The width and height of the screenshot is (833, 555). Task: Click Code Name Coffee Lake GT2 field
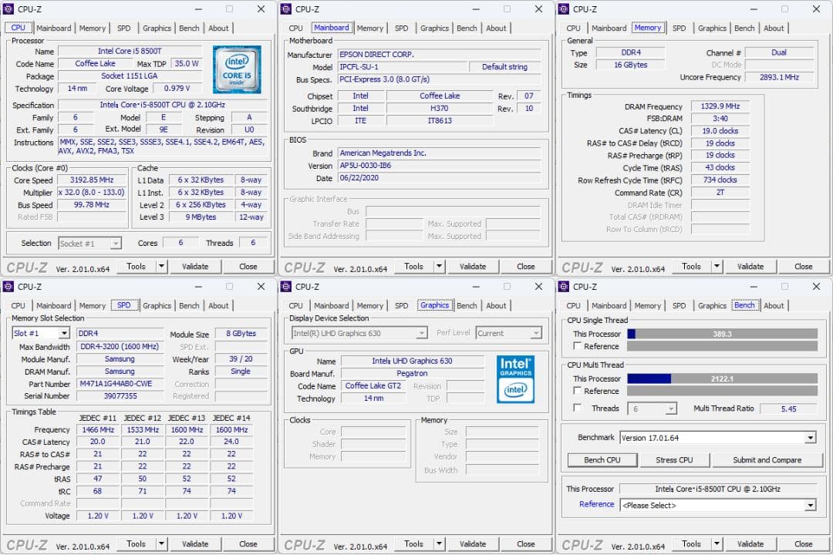[x=373, y=385]
